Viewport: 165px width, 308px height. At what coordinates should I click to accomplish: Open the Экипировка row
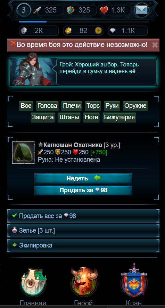pos(83,245)
